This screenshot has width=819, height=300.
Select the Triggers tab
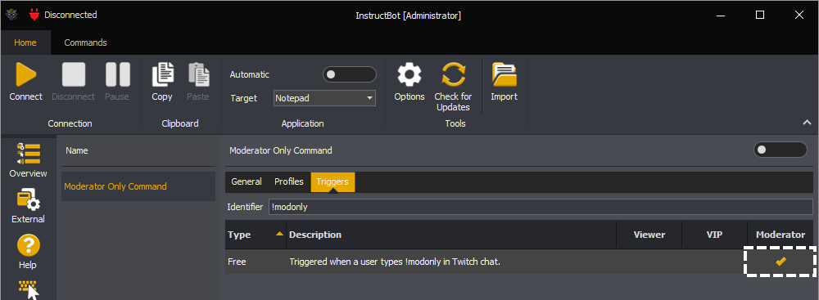coord(333,181)
